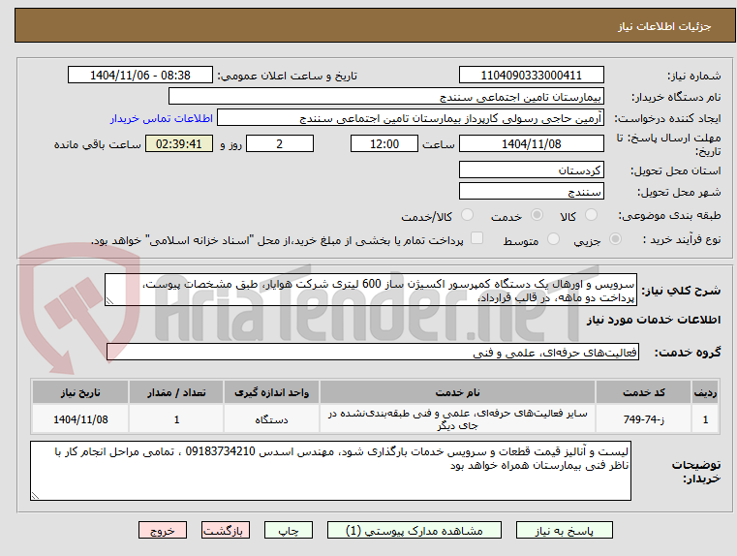This screenshot has height=556, width=737.
Task: Select the کالا radio button
Action: click(x=591, y=215)
